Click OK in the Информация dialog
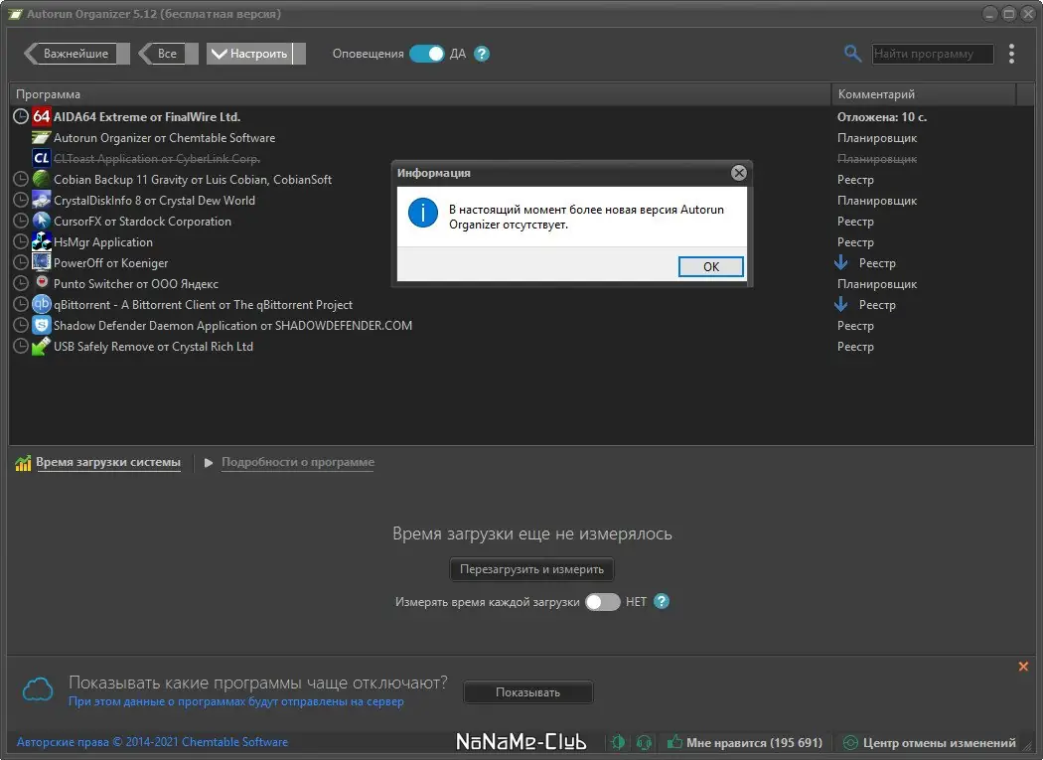Image resolution: width=1043 pixels, height=760 pixels. tap(710, 267)
